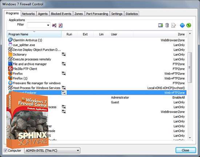
Task: Open the Port Forwarding tab
Action: tap(97, 14)
